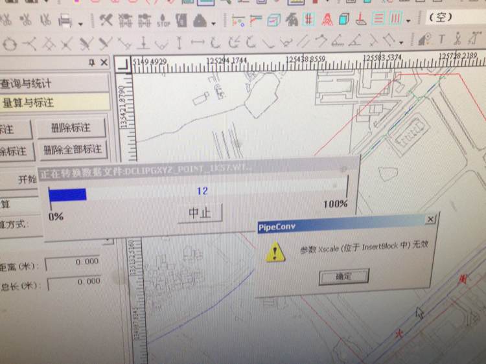Select the red horizontal lines icon

coord(378,19)
